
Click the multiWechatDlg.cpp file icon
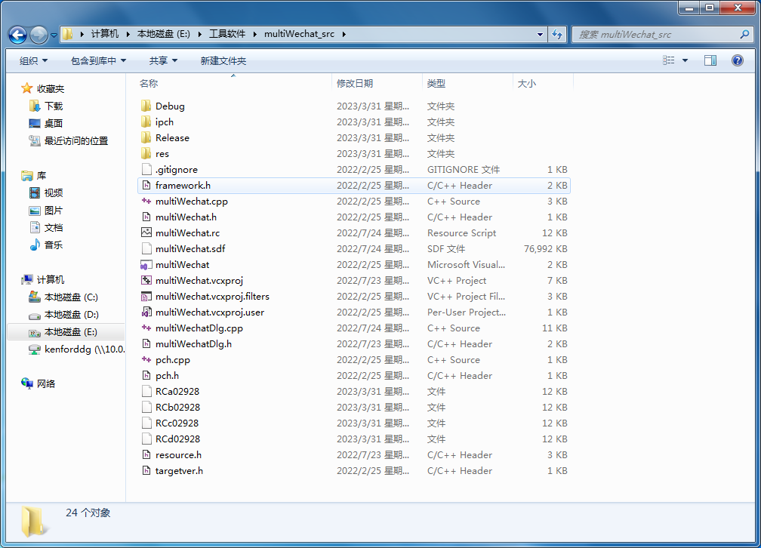146,328
